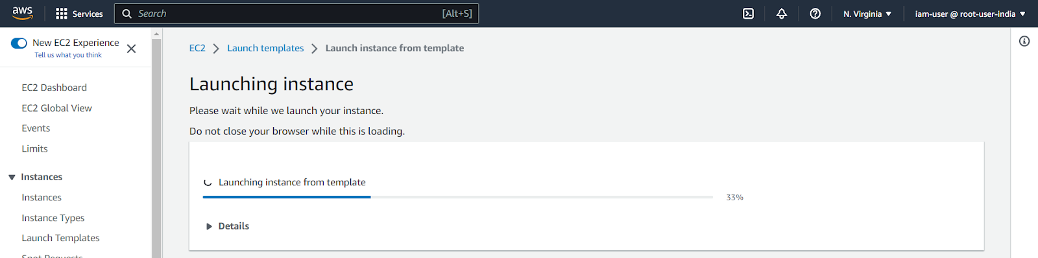The image size is (1038, 258).
Task: Open the help question mark icon
Action: tap(815, 14)
